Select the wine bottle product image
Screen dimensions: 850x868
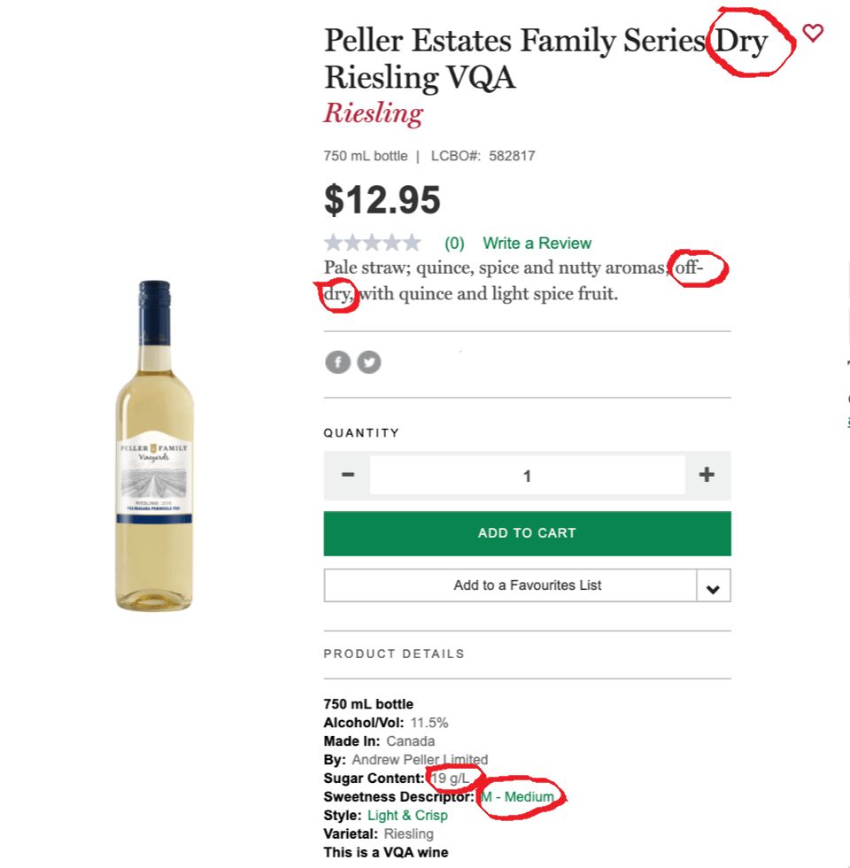155,443
